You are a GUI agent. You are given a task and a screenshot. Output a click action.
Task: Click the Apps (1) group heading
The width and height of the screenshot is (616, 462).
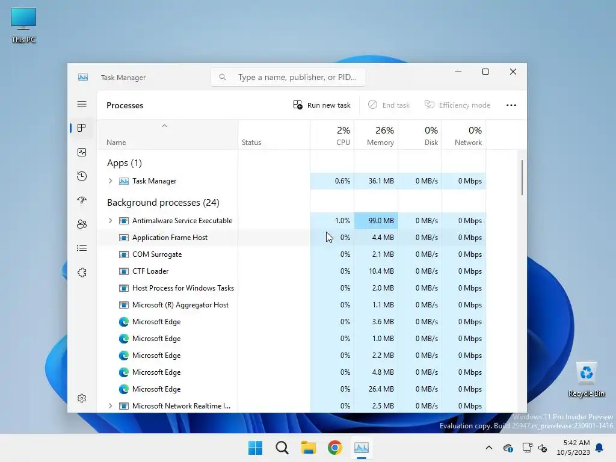pyautogui.click(x=125, y=162)
